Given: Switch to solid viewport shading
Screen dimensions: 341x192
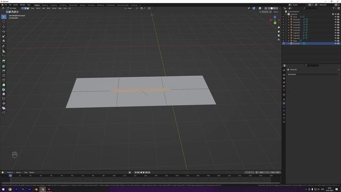Looking at the screenshot, I should (272, 9).
